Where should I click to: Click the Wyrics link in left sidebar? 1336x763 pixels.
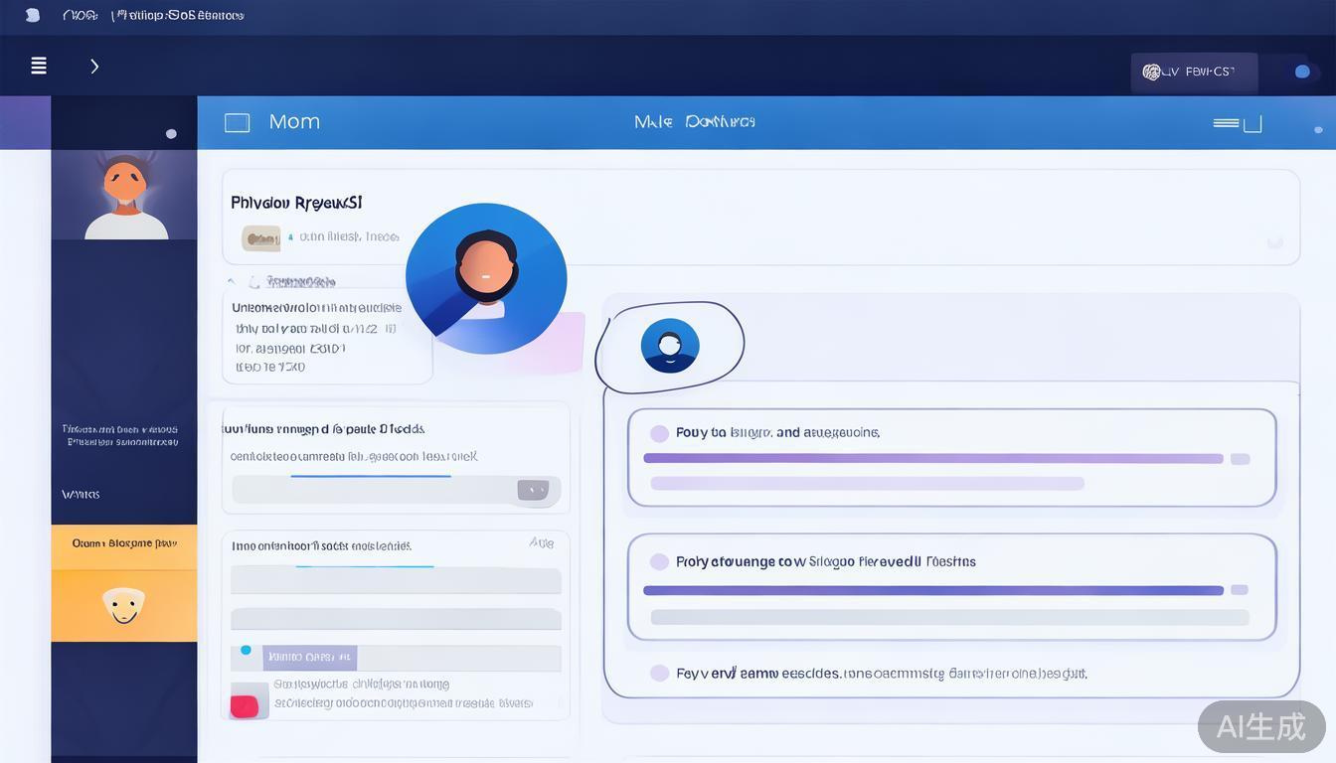tap(81, 494)
